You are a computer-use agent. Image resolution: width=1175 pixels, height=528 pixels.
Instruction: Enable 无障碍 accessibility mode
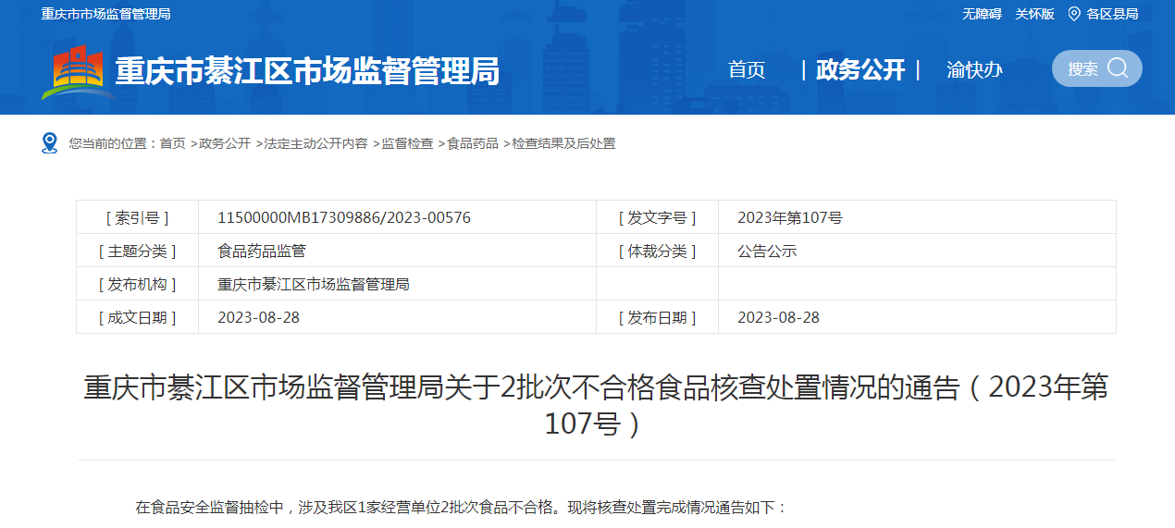[x=982, y=14]
